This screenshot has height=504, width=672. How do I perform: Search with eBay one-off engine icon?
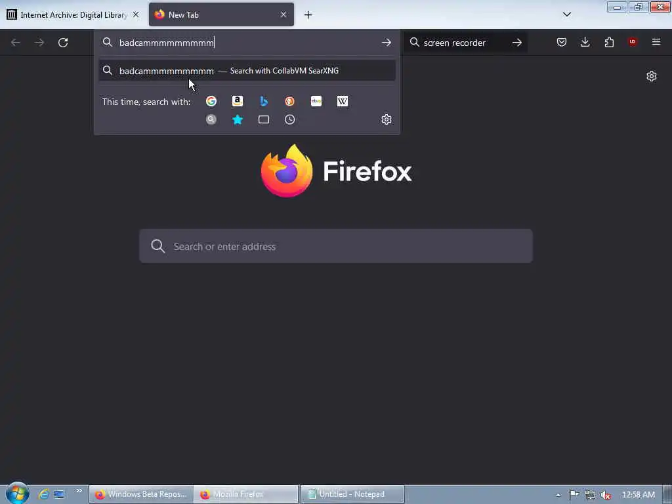pos(316,101)
